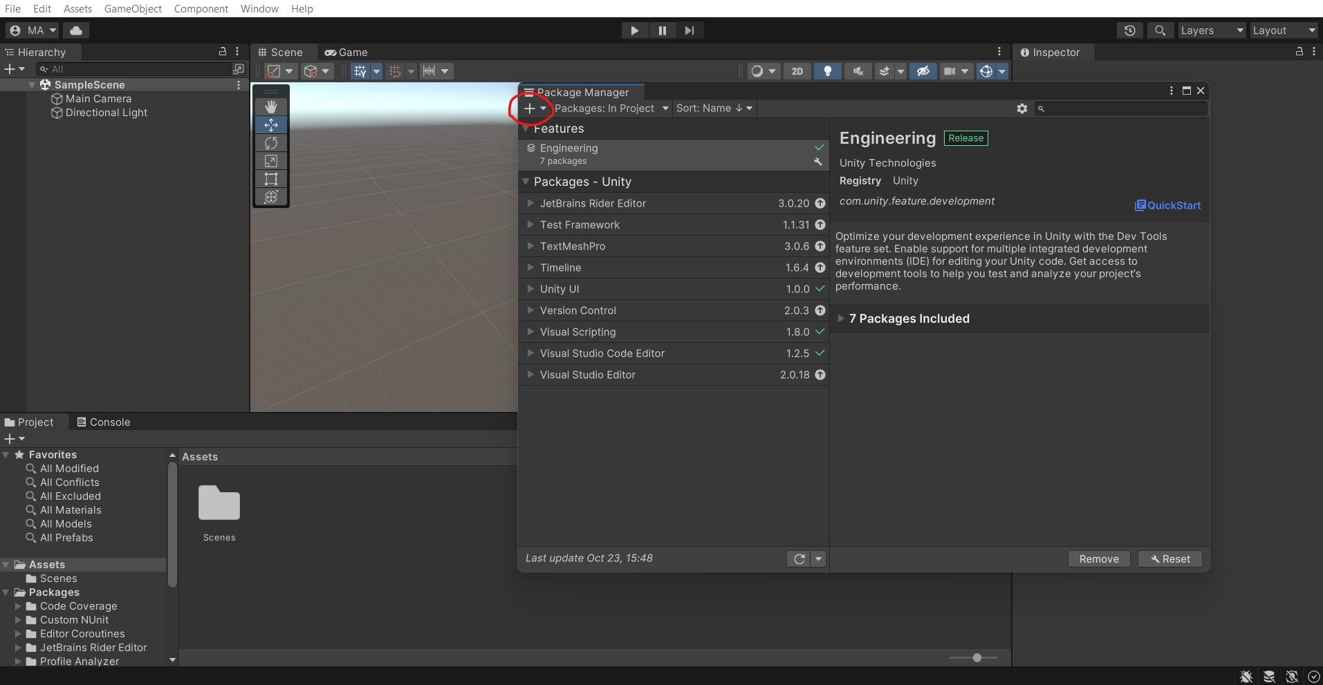The height and width of the screenshot is (685, 1323).
Task: Select the Rotate tool in Scene
Action: [271, 143]
